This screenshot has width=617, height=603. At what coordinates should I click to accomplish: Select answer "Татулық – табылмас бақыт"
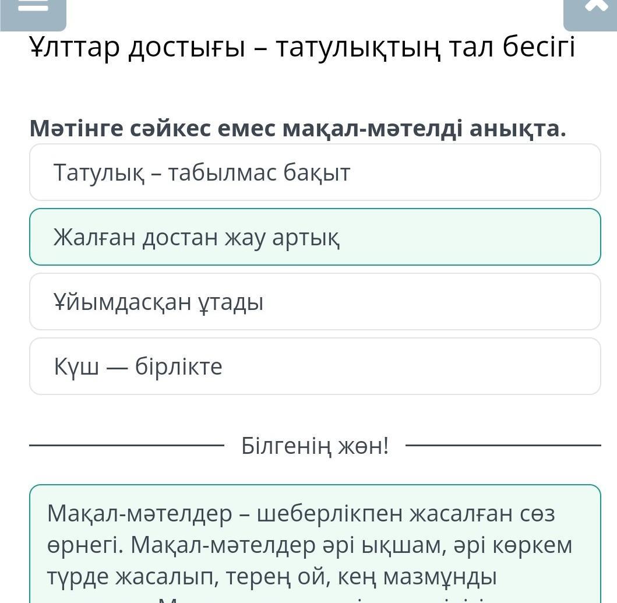(315, 172)
